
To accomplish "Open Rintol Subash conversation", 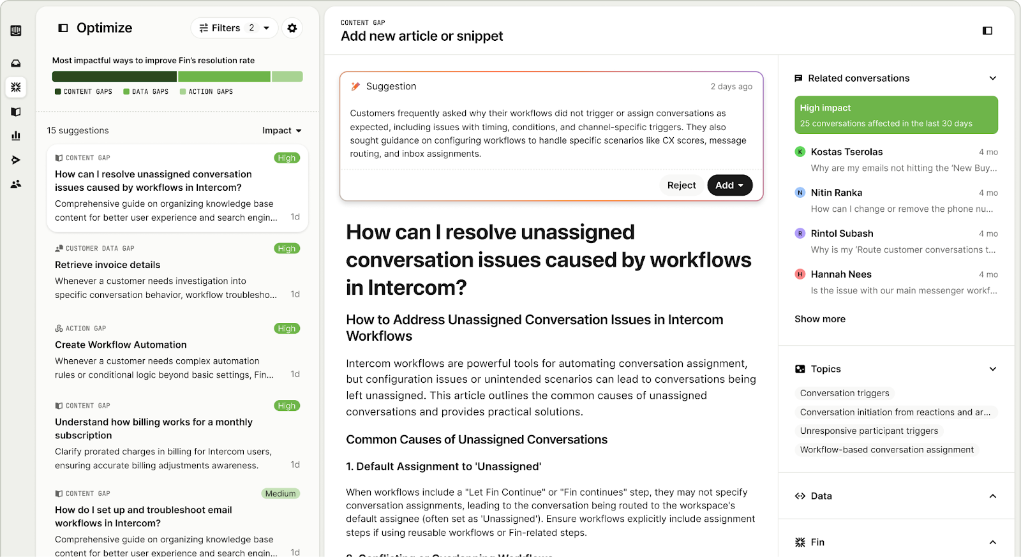I will click(896, 242).
